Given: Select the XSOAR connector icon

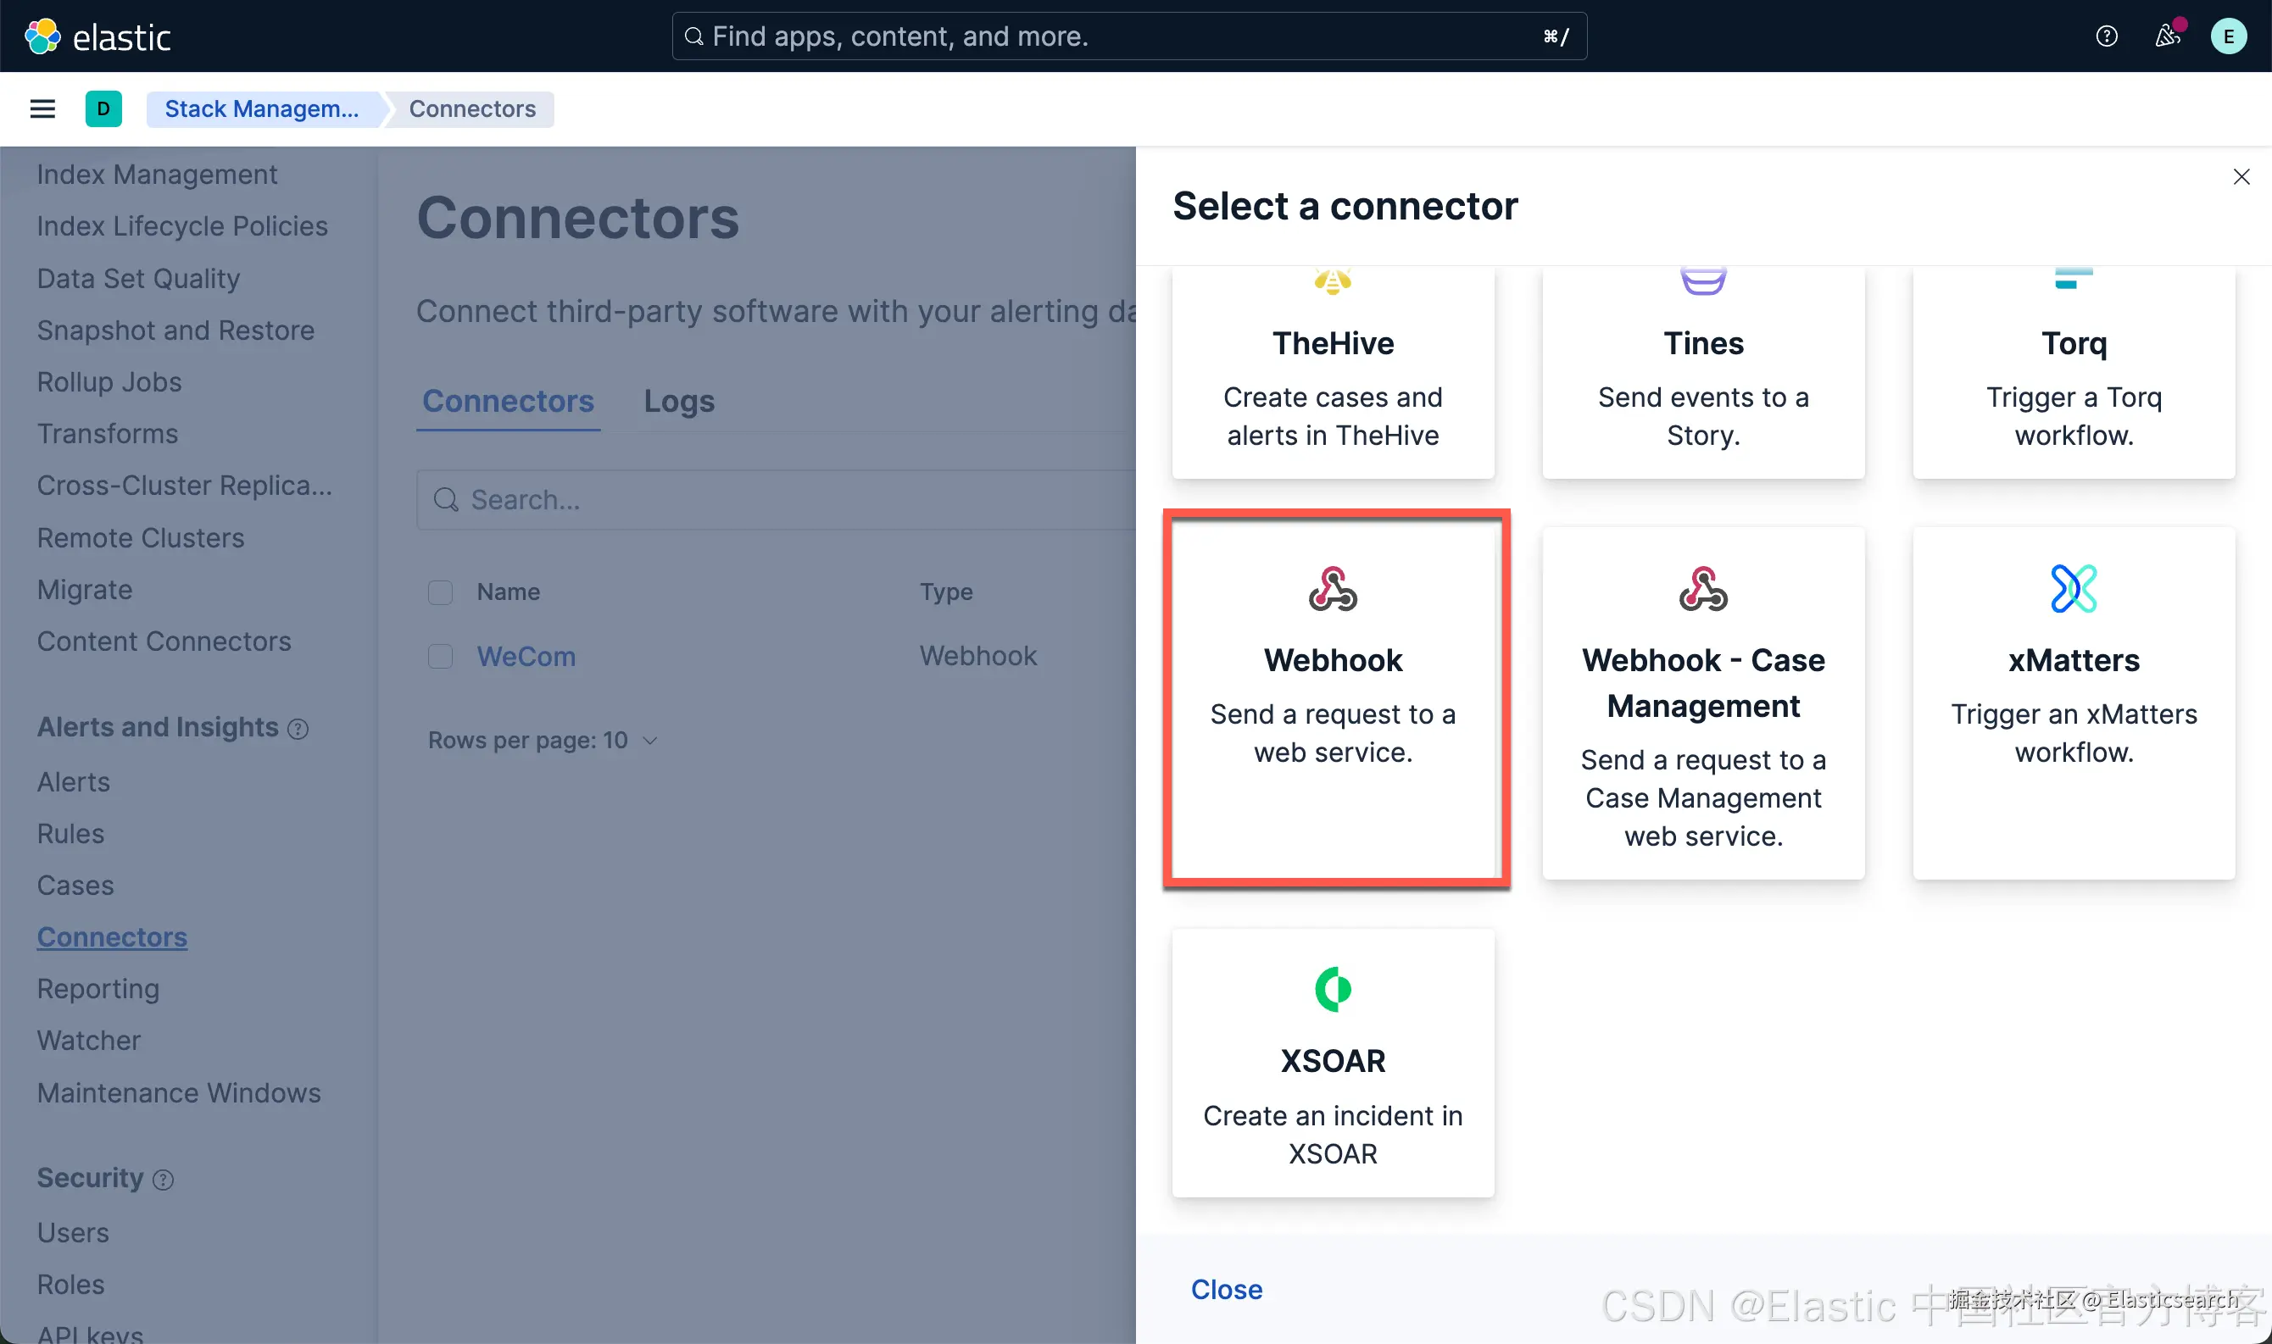Looking at the screenshot, I should pyautogui.click(x=1333, y=990).
